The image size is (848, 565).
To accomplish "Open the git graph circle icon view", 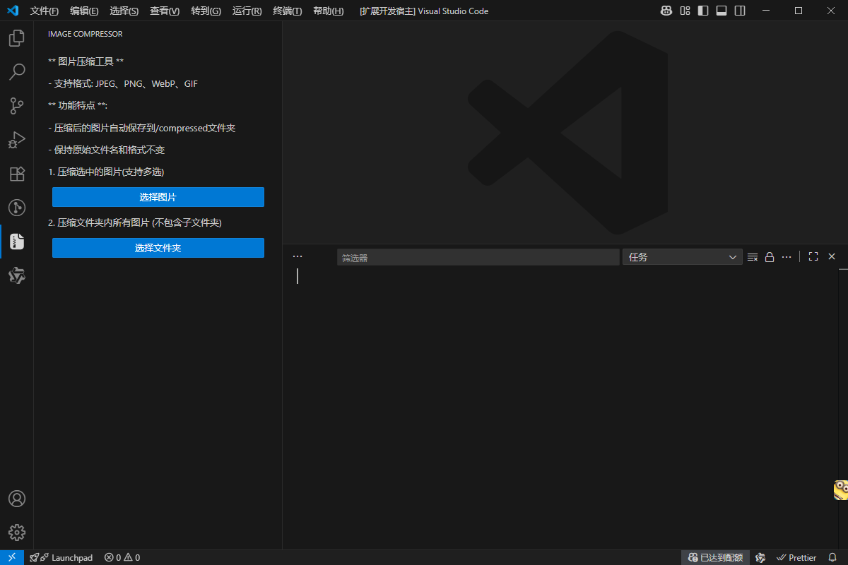I will point(17,208).
